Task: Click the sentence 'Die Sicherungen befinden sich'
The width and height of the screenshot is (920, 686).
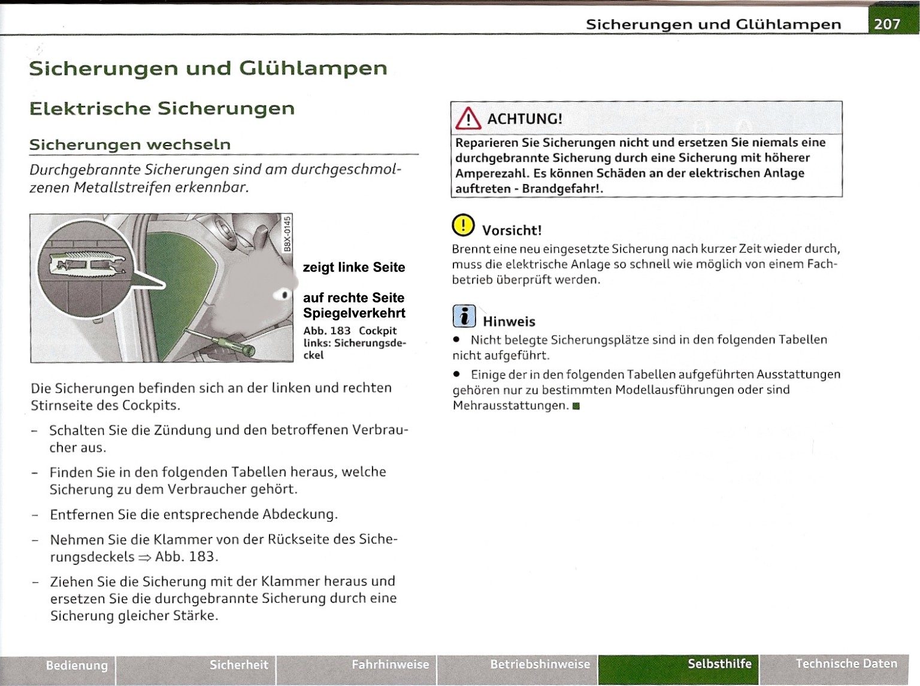Action: tap(211, 397)
